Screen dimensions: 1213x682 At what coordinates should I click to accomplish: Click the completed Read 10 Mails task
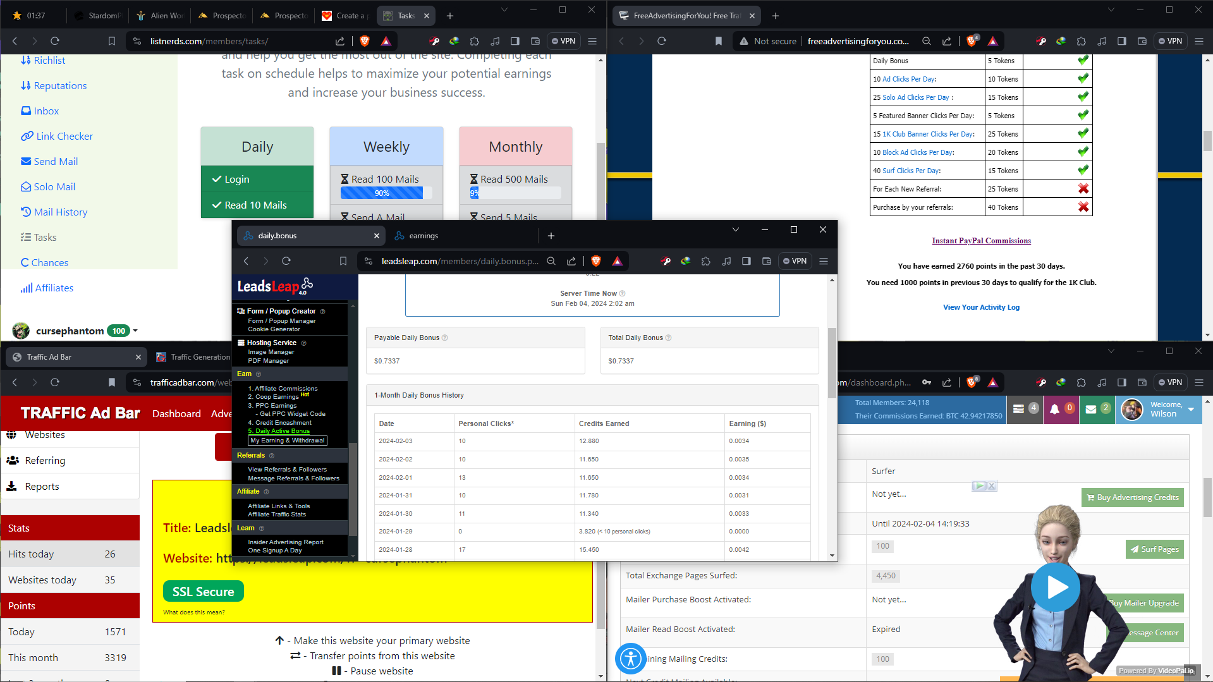pos(257,205)
